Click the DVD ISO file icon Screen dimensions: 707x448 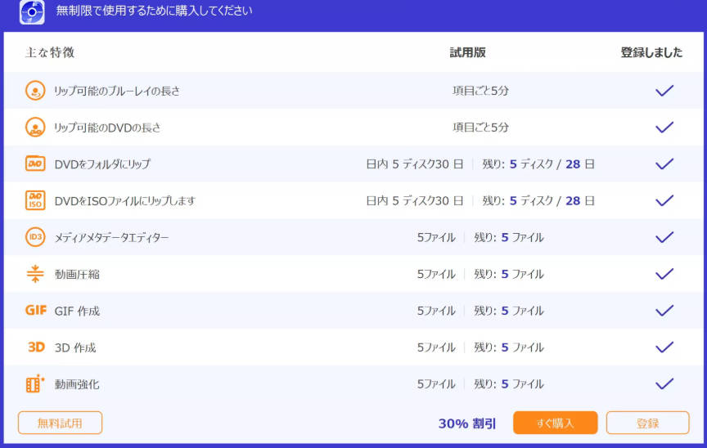point(35,200)
